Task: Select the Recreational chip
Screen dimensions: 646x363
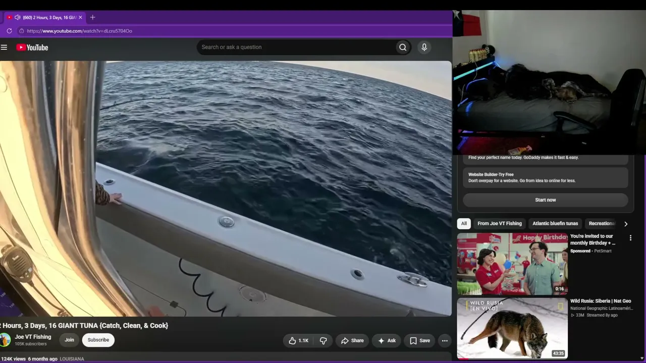Action: coord(601,224)
